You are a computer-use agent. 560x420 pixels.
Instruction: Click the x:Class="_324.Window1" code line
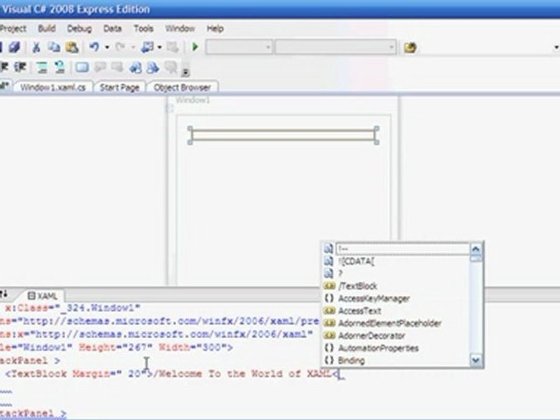click(x=73, y=307)
